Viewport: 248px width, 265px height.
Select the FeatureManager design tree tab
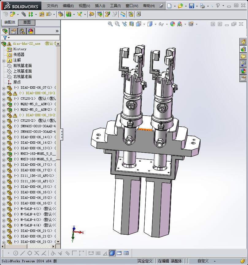click(5, 31)
